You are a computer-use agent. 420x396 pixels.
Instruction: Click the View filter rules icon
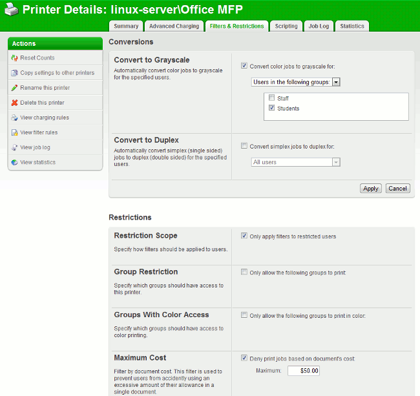pos(14,132)
